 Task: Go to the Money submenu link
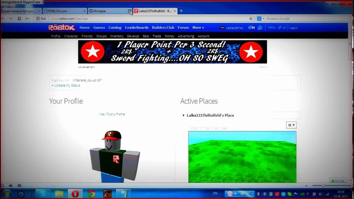pyautogui.click(x=170, y=36)
